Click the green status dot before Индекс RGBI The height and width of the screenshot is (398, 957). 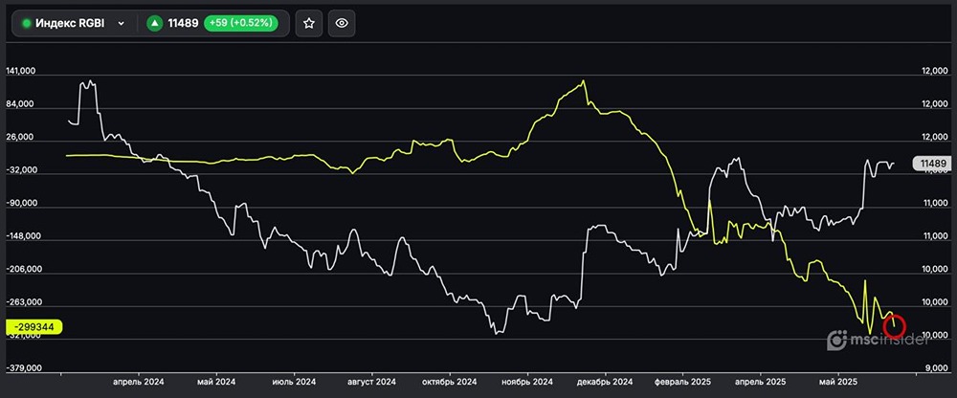27,24
